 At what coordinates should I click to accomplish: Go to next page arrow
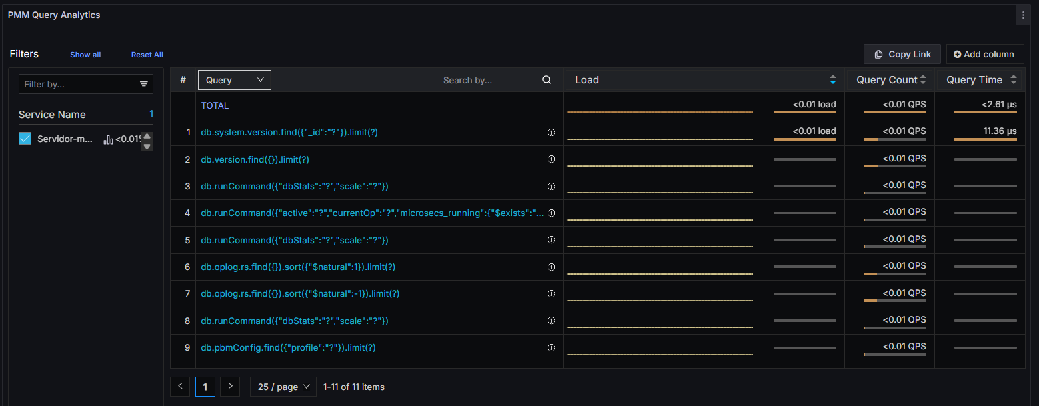point(230,387)
